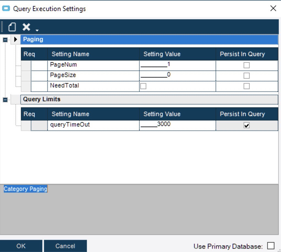Edit the PageSize setting value field

click(x=177, y=76)
